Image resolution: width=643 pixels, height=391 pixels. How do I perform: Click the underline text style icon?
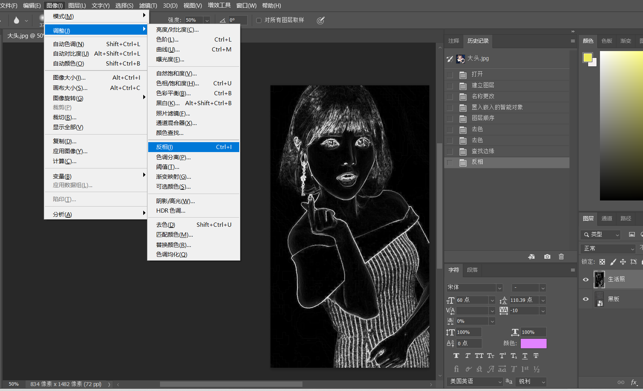525,356
